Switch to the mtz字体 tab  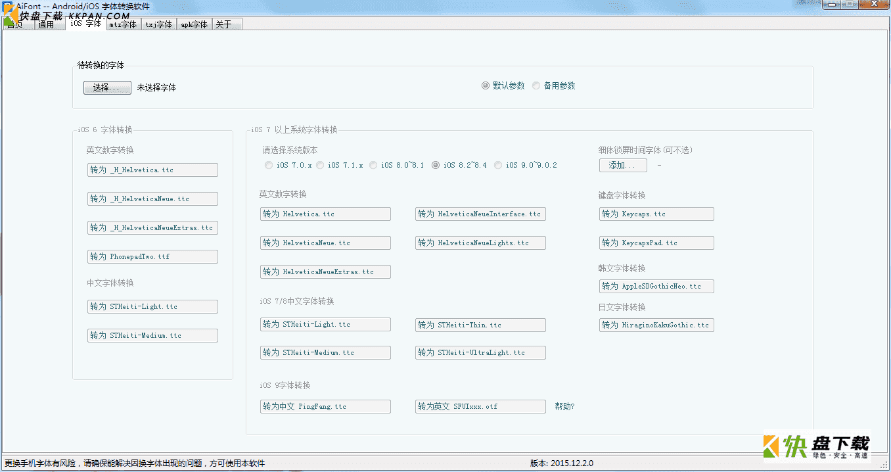[123, 24]
